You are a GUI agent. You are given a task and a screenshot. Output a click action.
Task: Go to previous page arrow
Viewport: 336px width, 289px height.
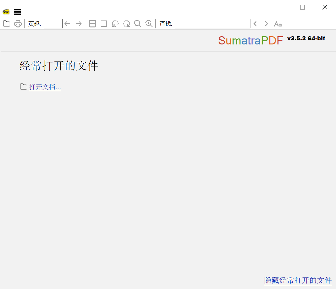[68, 24]
